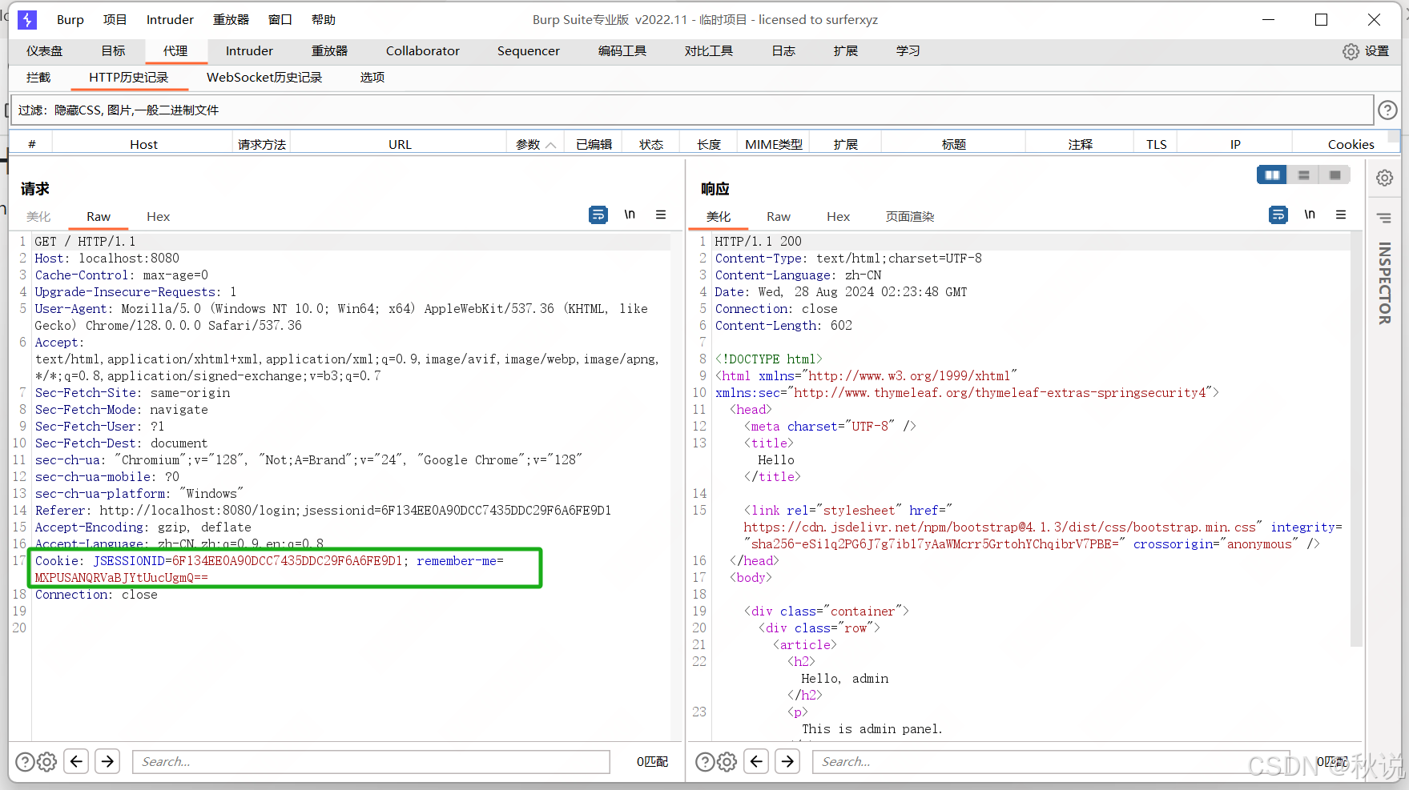
Task: Sort the history by the 参数 column
Action: coord(535,144)
